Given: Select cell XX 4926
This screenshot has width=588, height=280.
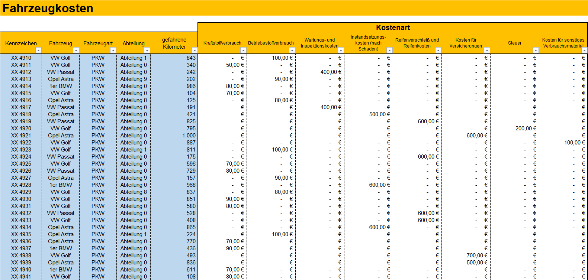Looking at the screenshot, I should tap(21, 171).
